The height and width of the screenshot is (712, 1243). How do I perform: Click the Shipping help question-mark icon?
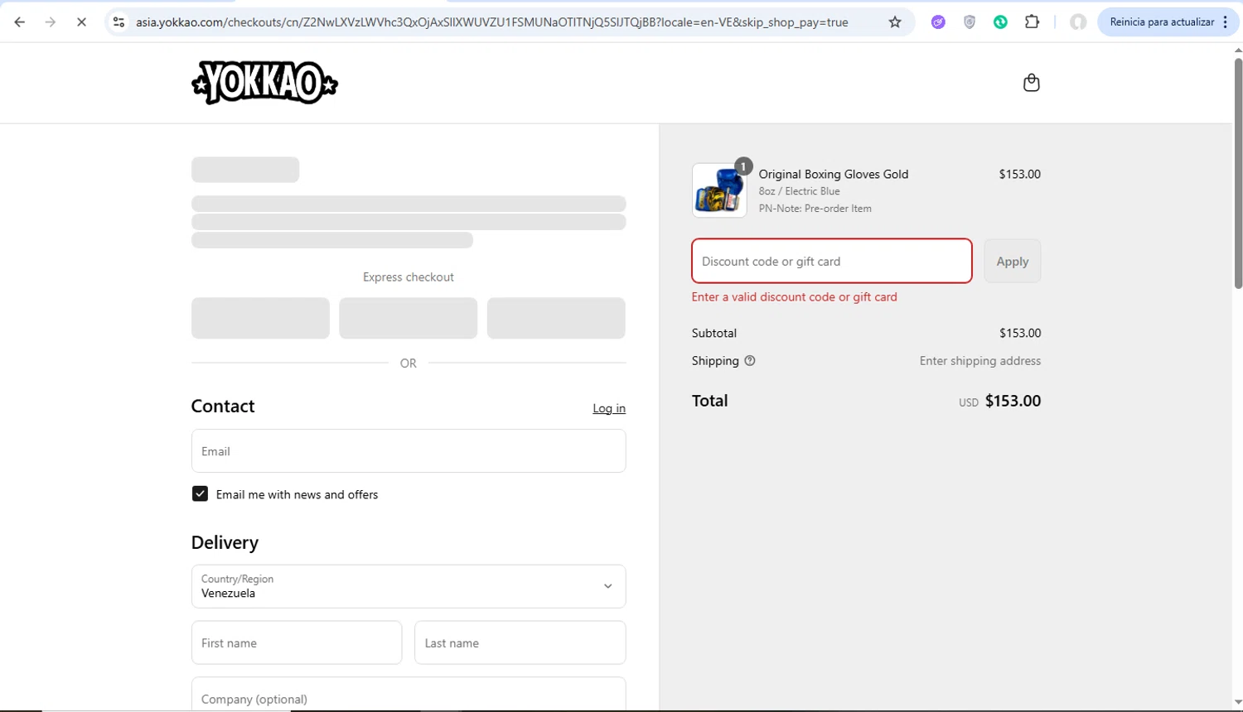750,361
